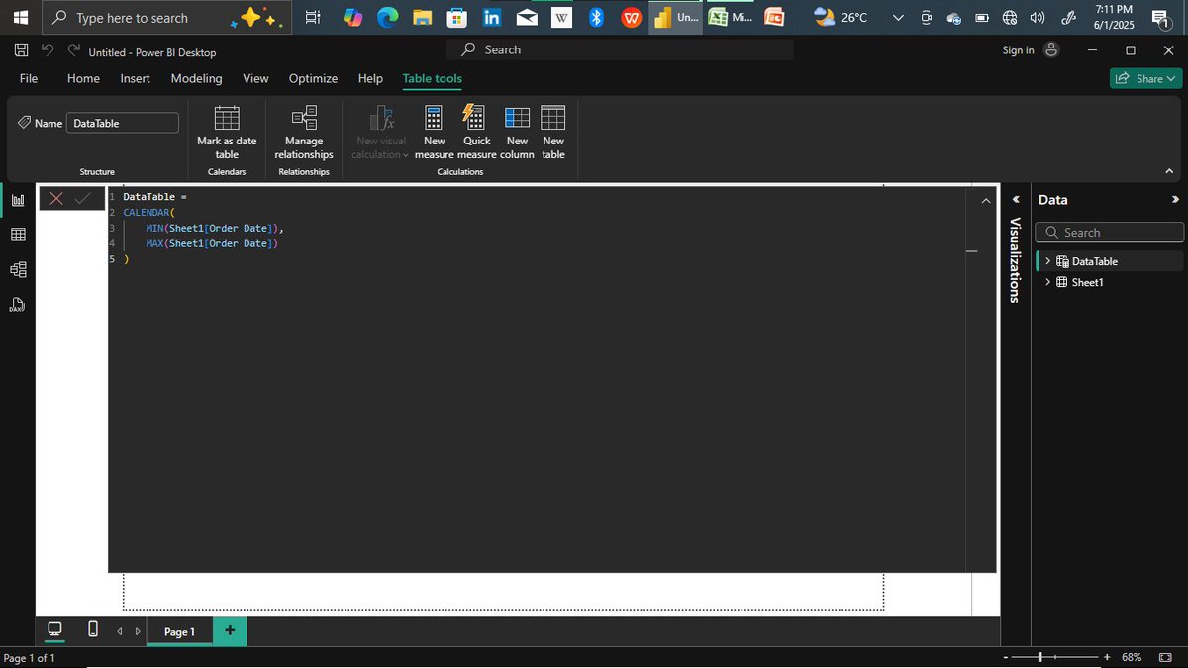Screen dimensions: 1188x668
Task: Zoom out with the minus button
Action: [1006, 657]
